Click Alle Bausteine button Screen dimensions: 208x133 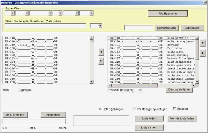168,14
